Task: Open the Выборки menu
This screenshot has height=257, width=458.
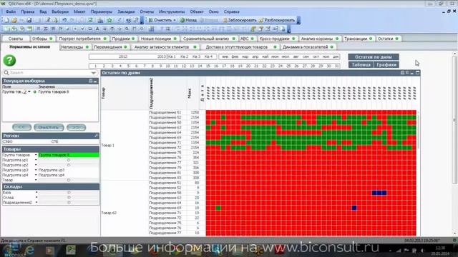Action: click(x=60, y=11)
